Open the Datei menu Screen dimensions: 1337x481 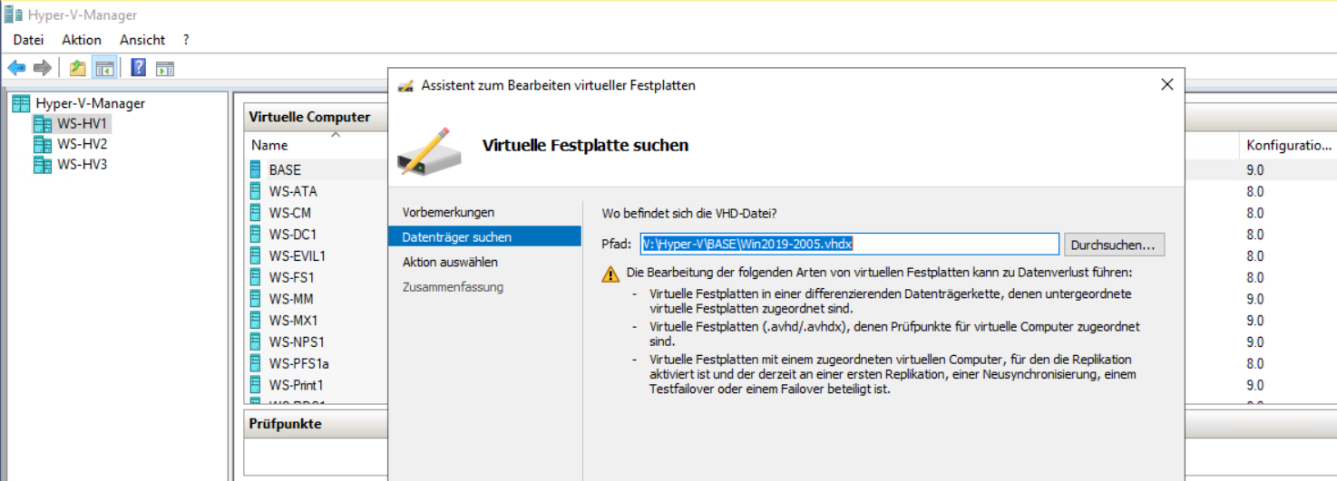point(28,40)
